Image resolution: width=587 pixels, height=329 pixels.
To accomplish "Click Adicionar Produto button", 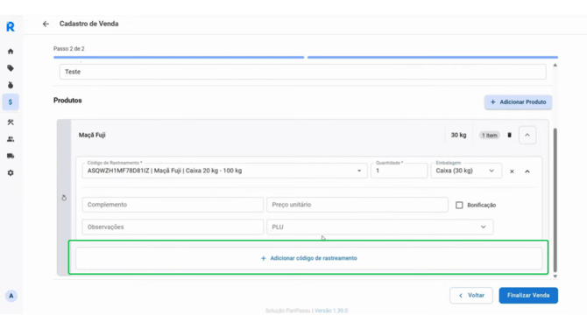I will (x=518, y=102).
